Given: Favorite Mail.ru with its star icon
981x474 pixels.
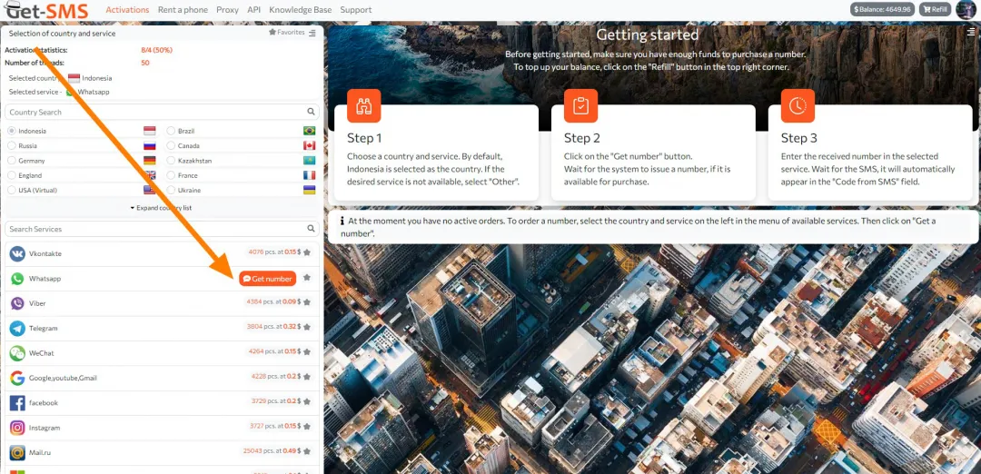Looking at the screenshot, I should (307, 451).
